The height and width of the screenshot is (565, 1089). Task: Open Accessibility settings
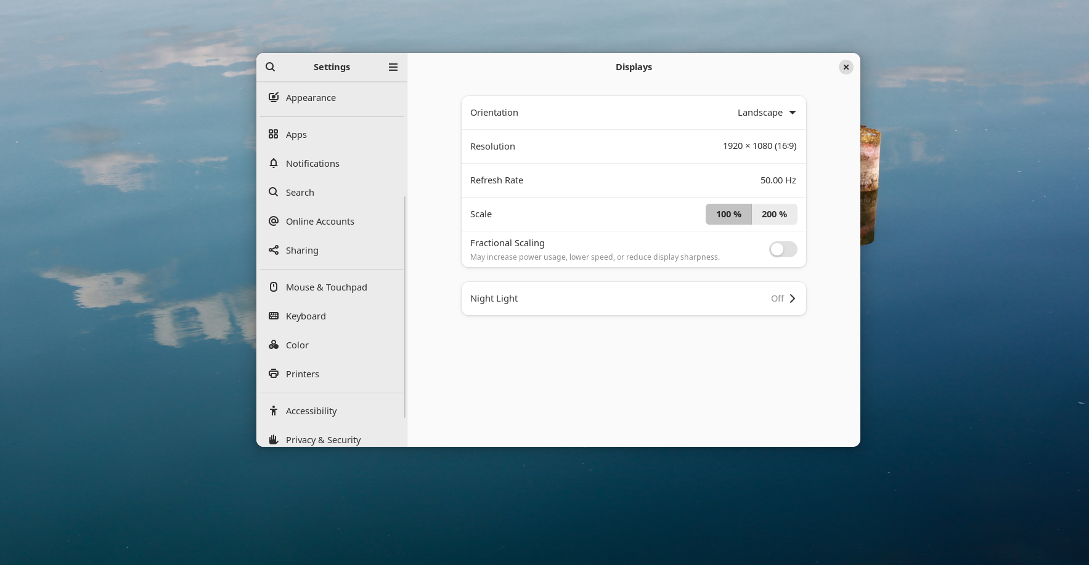click(311, 411)
